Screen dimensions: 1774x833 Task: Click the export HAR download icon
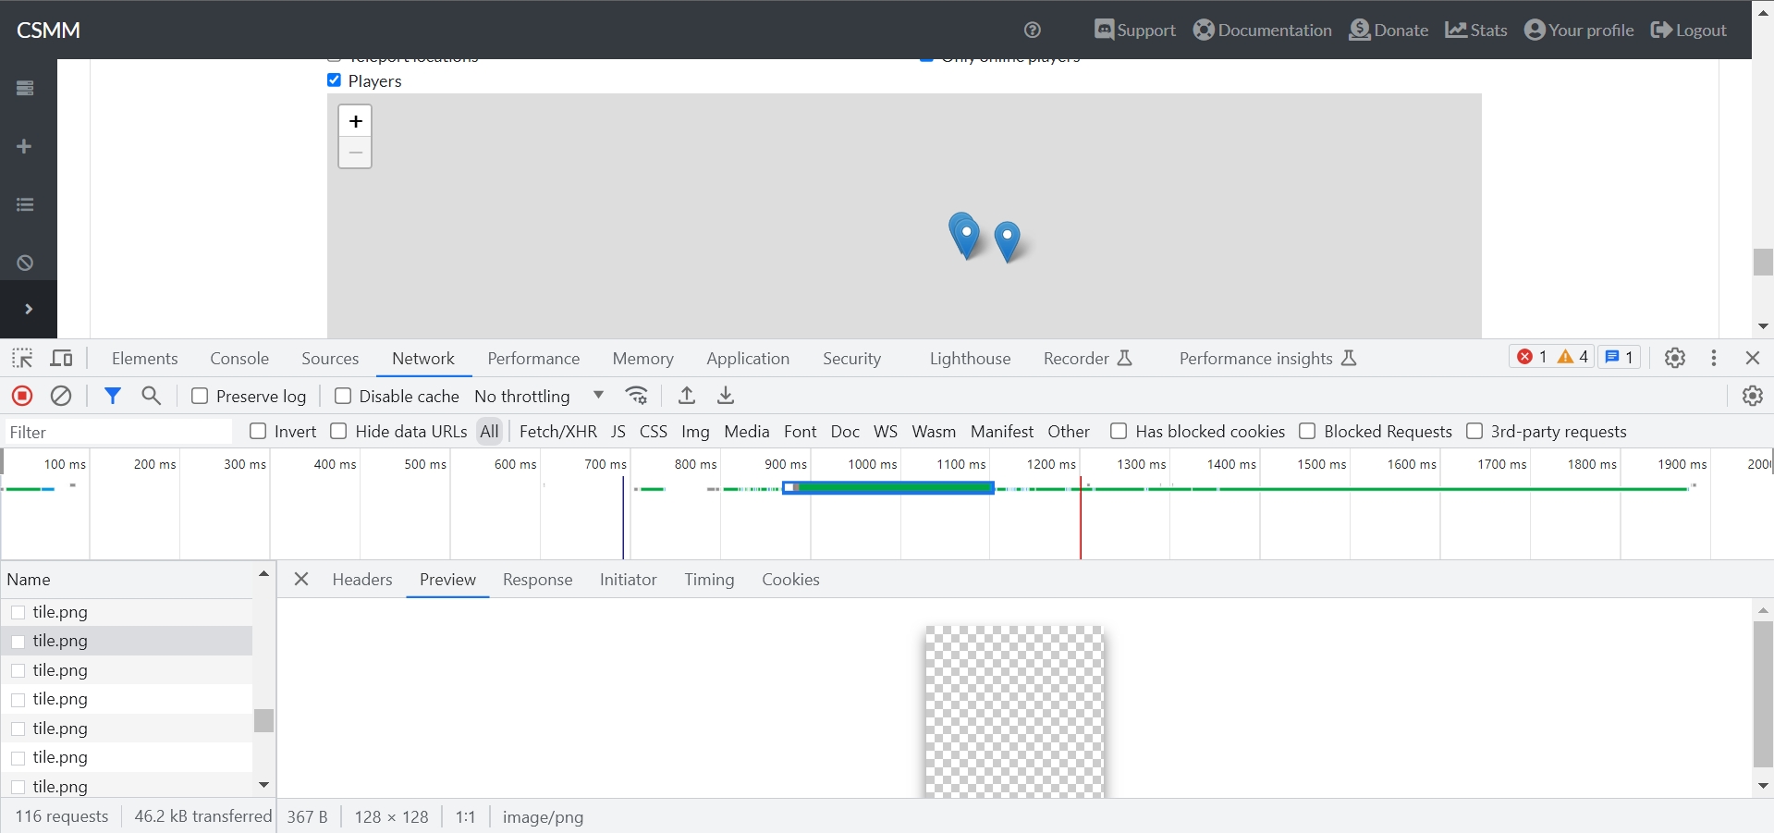(726, 396)
